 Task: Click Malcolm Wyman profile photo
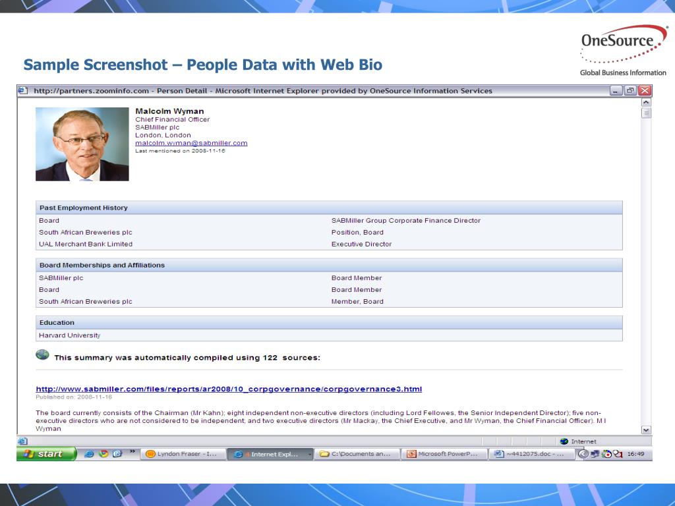tap(82, 144)
